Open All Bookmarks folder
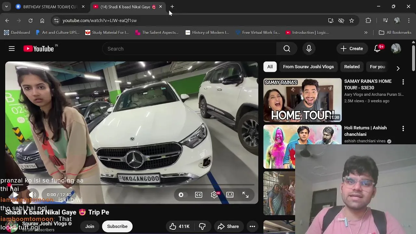This screenshot has height=234, width=416. 395,32
